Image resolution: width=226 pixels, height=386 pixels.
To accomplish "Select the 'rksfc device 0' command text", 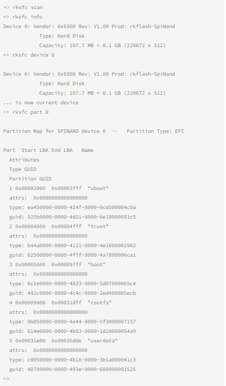I will point(33,55).
